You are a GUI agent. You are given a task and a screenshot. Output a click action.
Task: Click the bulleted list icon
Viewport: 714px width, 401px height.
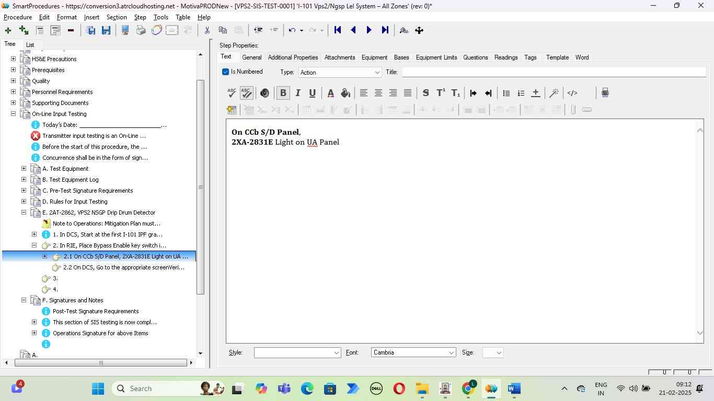(506, 93)
